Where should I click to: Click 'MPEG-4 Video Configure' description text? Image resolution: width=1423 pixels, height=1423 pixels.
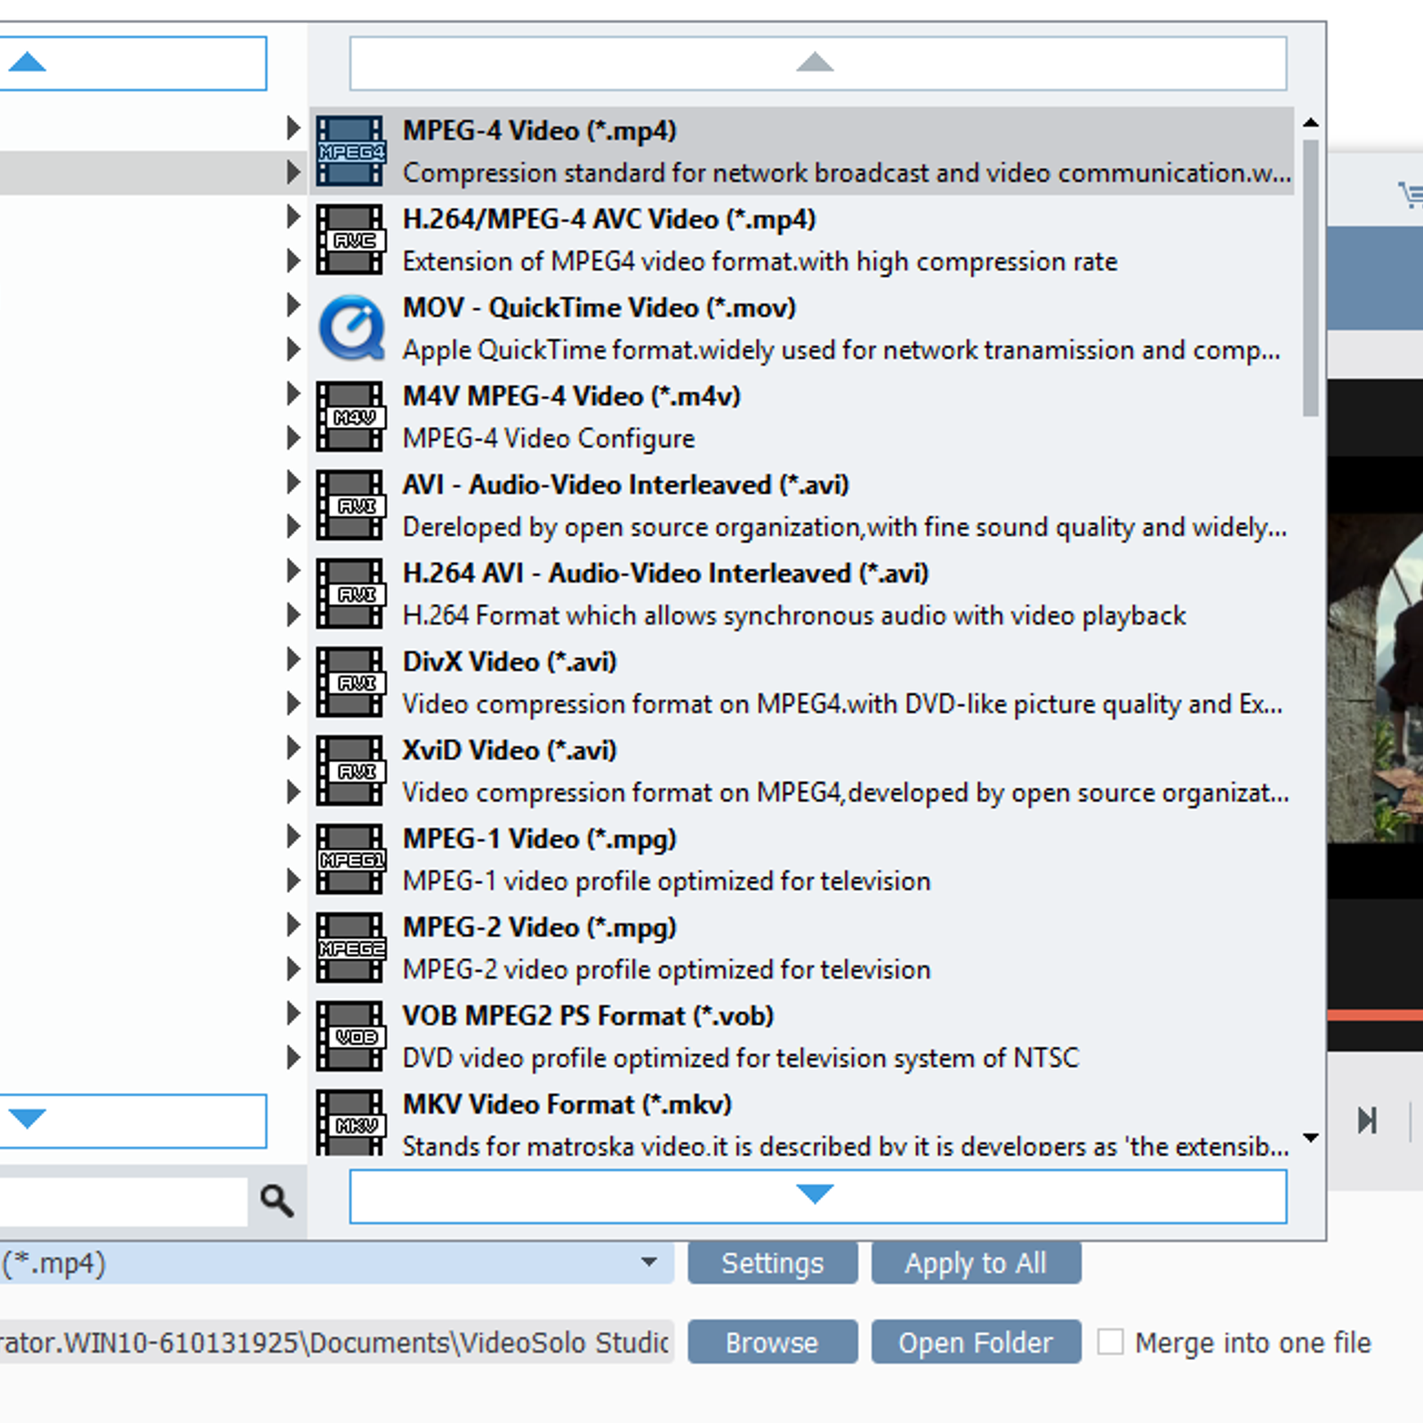(549, 438)
